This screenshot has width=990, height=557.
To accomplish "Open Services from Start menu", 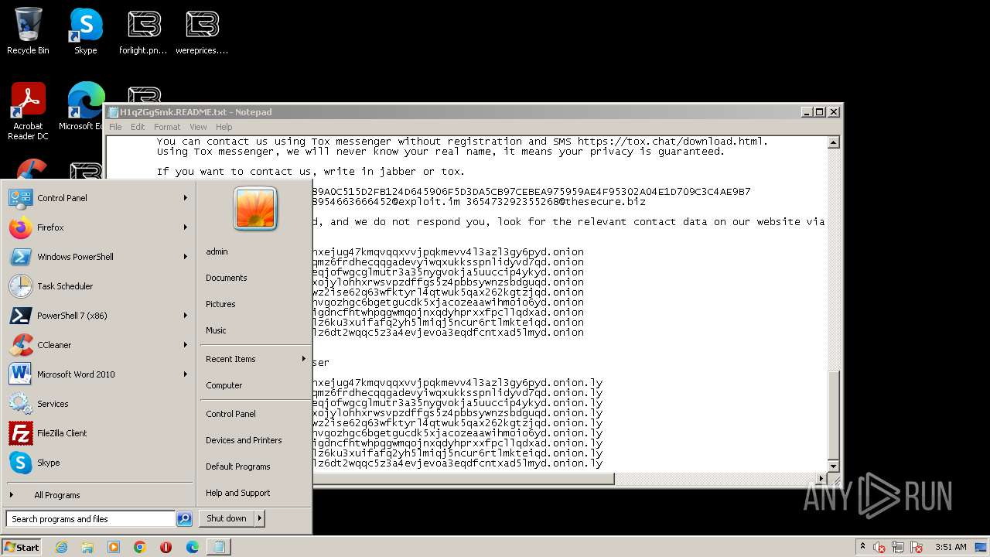I will [99, 404].
